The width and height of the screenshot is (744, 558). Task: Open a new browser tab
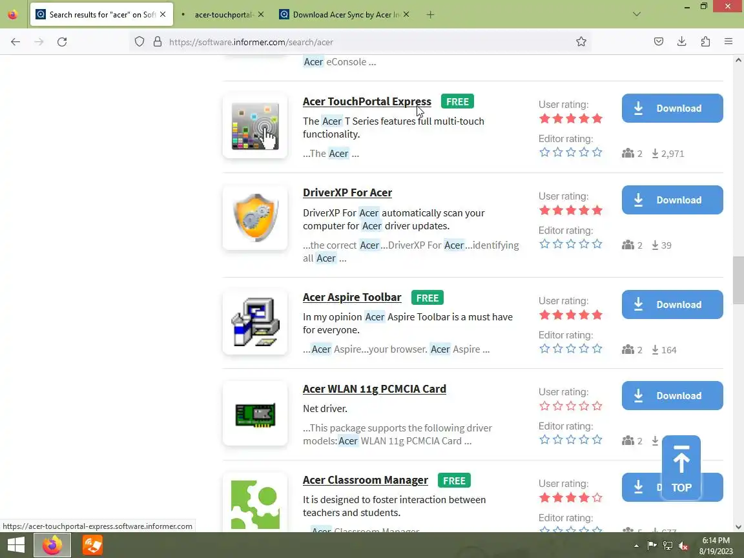[430, 15]
